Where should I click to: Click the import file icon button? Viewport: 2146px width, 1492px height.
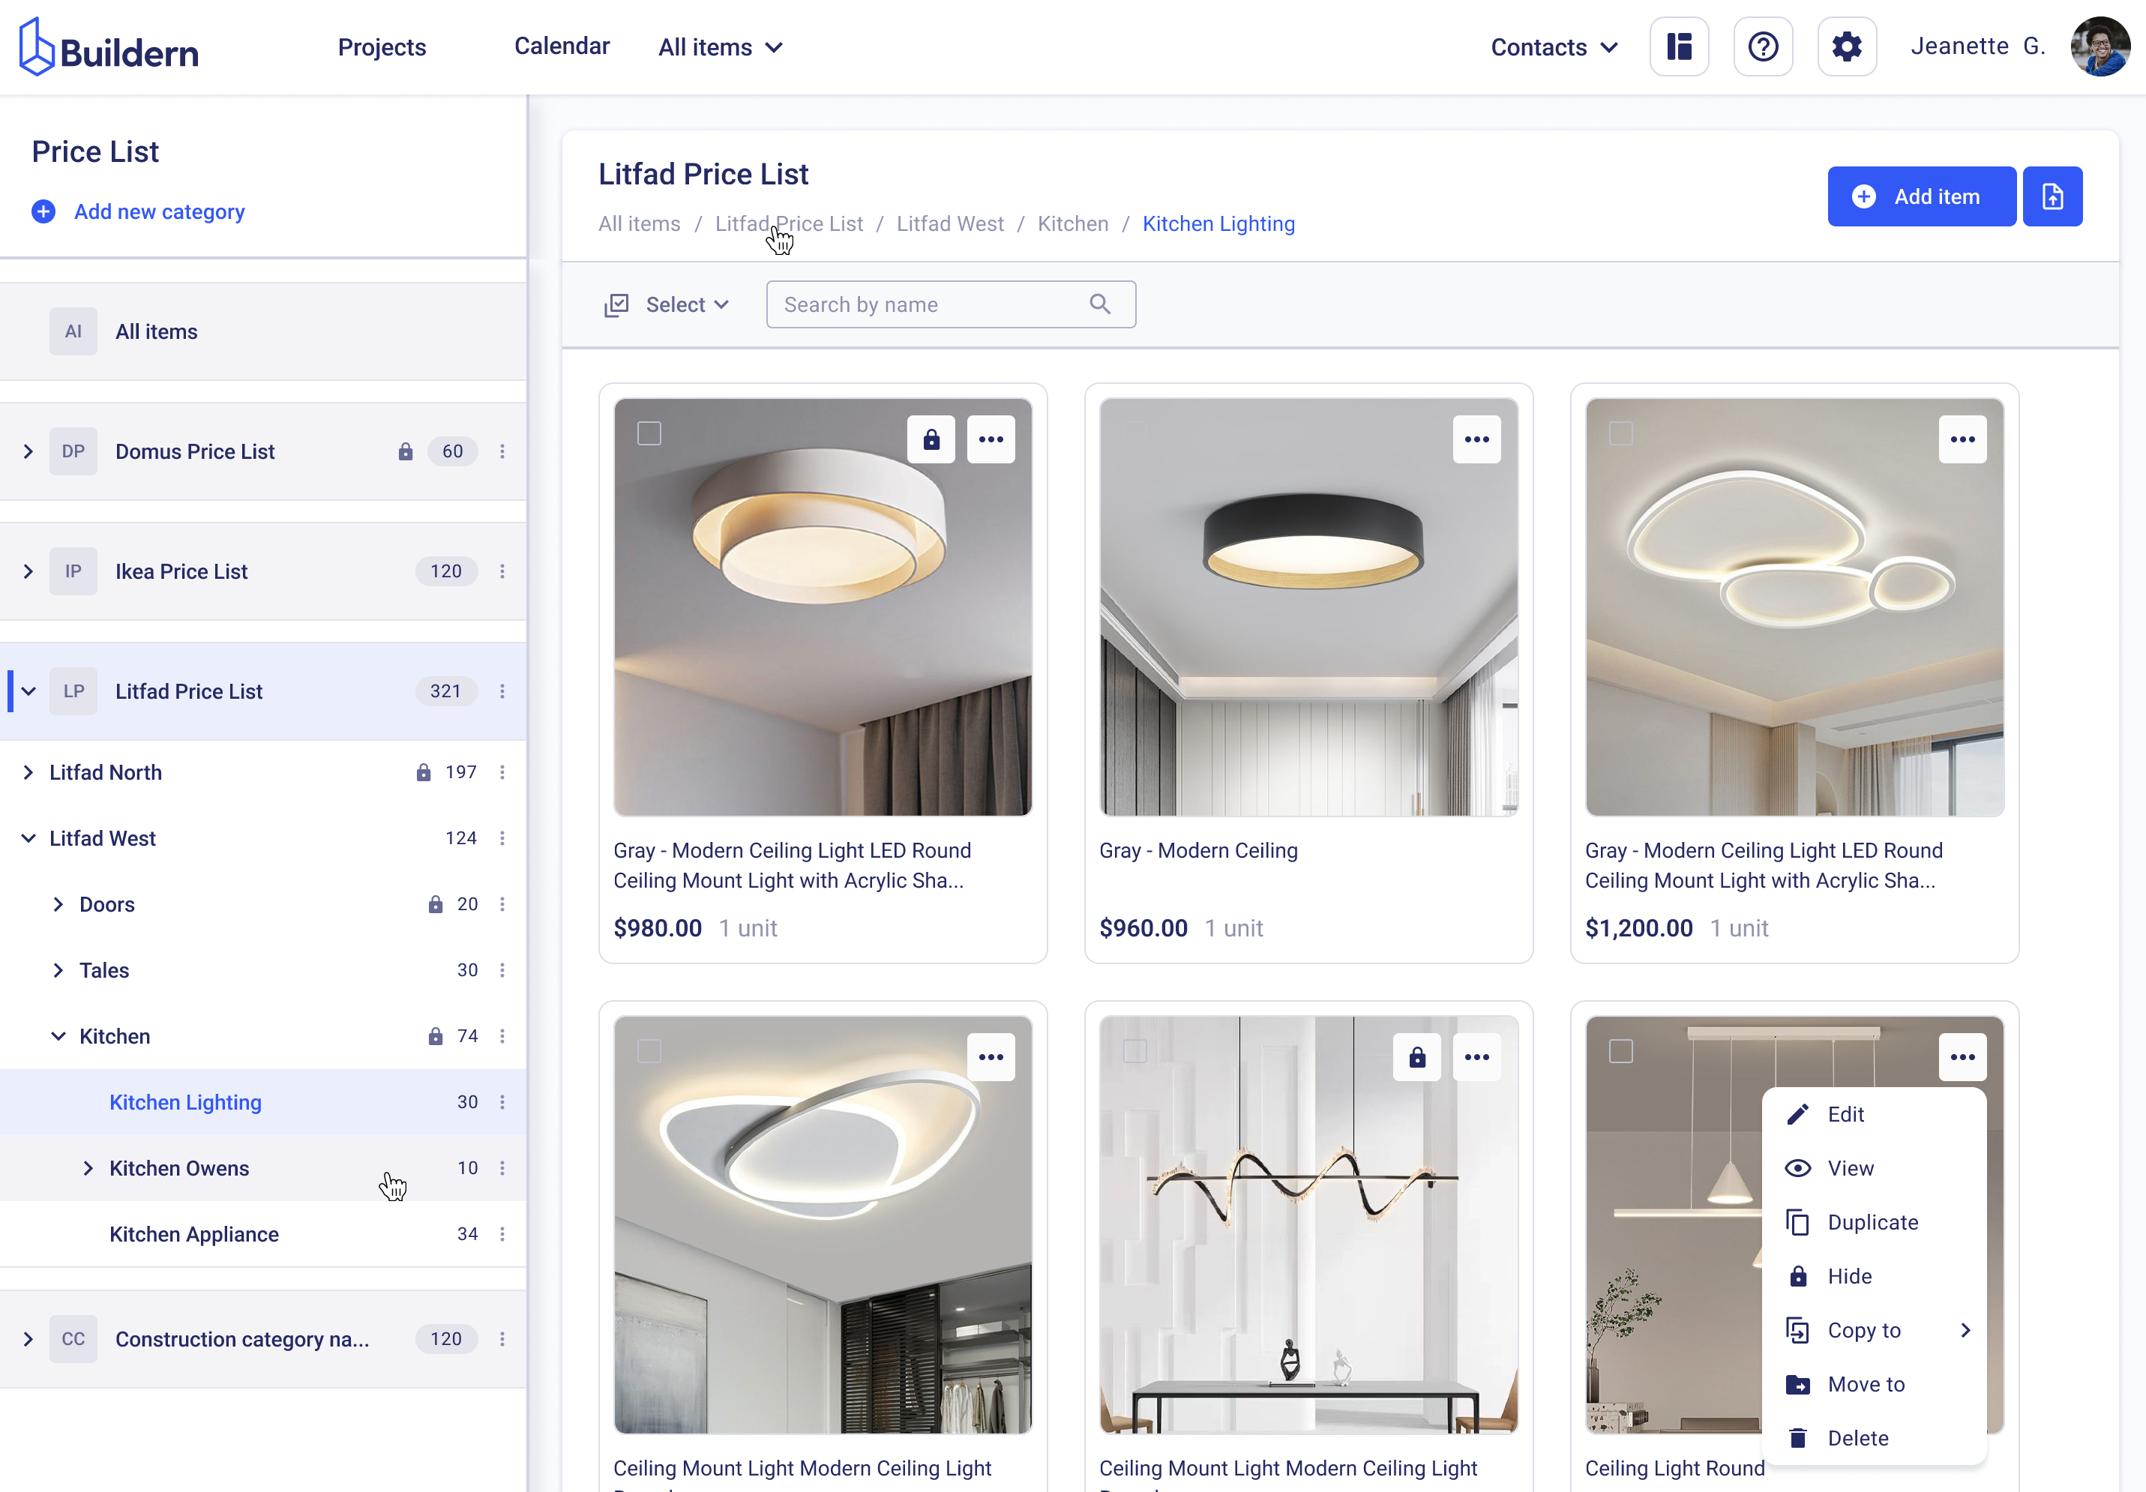[2052, 196]
